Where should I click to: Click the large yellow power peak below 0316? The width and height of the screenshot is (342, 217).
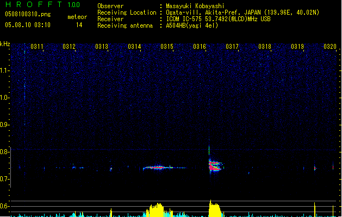pyautogui.click(x=215, y=208)
